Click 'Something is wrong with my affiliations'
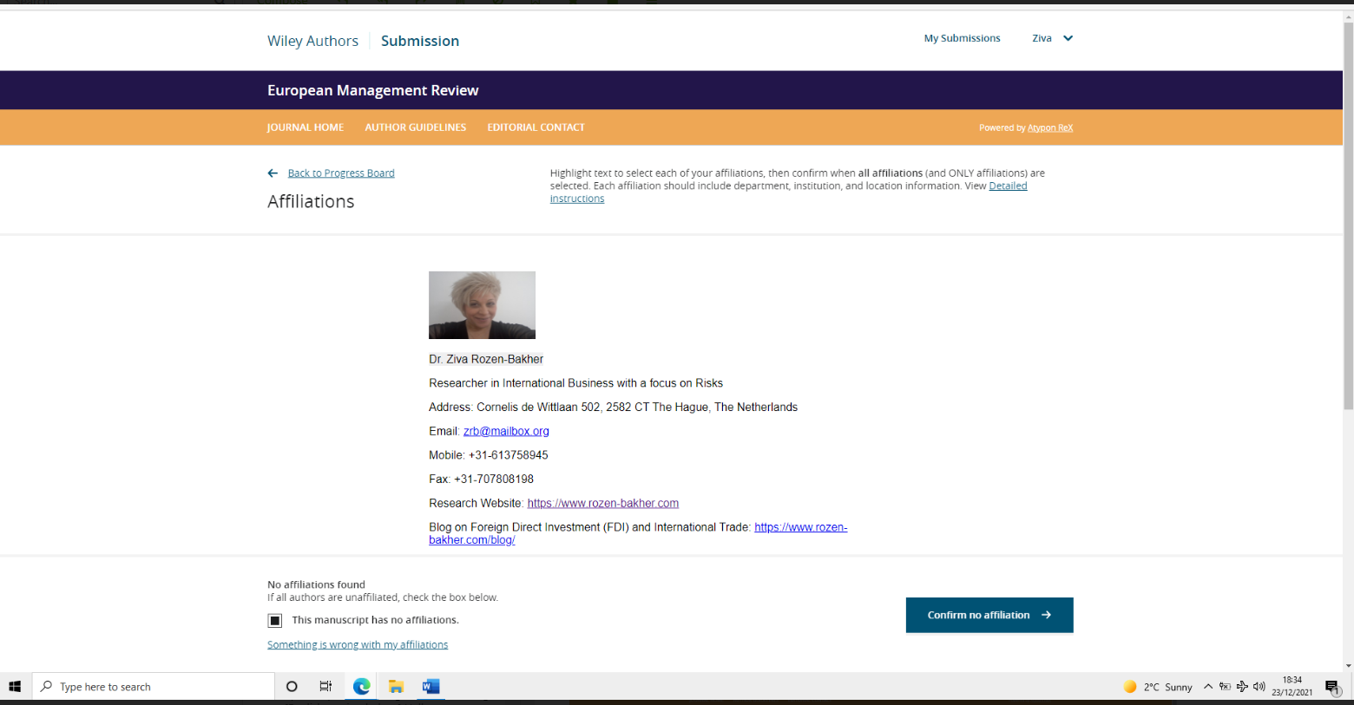The width and height of the screenshot is (1354, 705). [x=358, y=644]
